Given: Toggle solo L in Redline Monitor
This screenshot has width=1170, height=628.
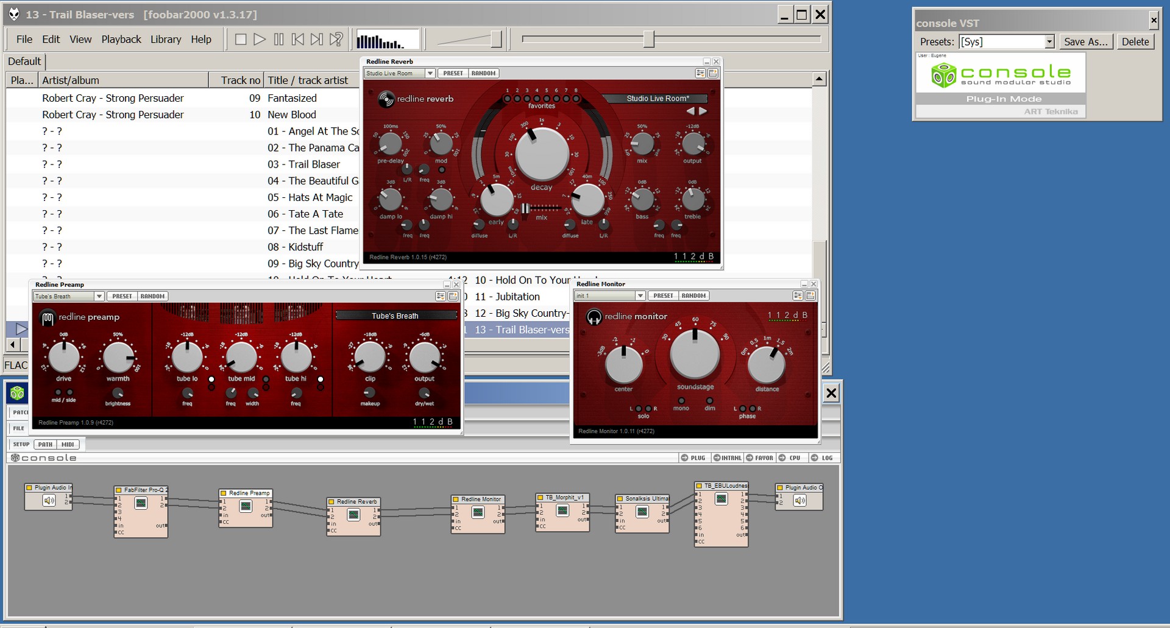Looking at the screenshot, I should (x=639, y=409).
